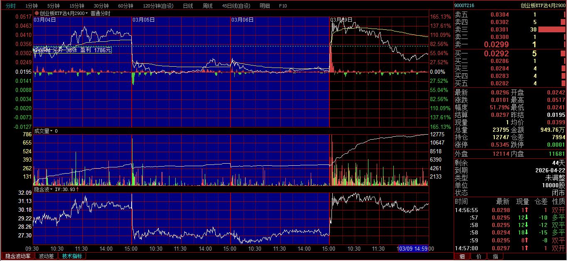The image size is (567, 261).
Task: Click the 普通分时 chart type label
Action: click(101, 13)
